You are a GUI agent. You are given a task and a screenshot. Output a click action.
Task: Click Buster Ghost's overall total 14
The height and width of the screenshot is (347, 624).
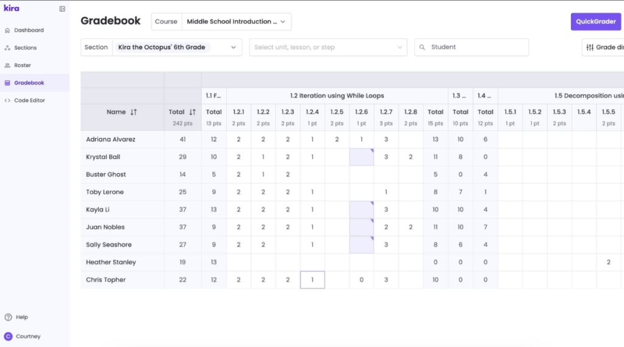click(183, 174)
